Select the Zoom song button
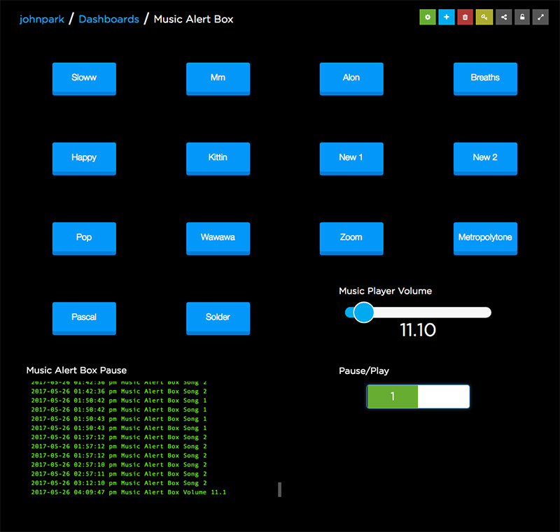560x532 pixels. [351, 238]
